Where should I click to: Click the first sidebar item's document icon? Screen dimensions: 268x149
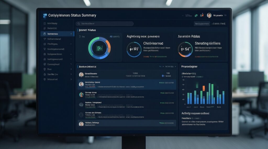click(x=44, y=23)
